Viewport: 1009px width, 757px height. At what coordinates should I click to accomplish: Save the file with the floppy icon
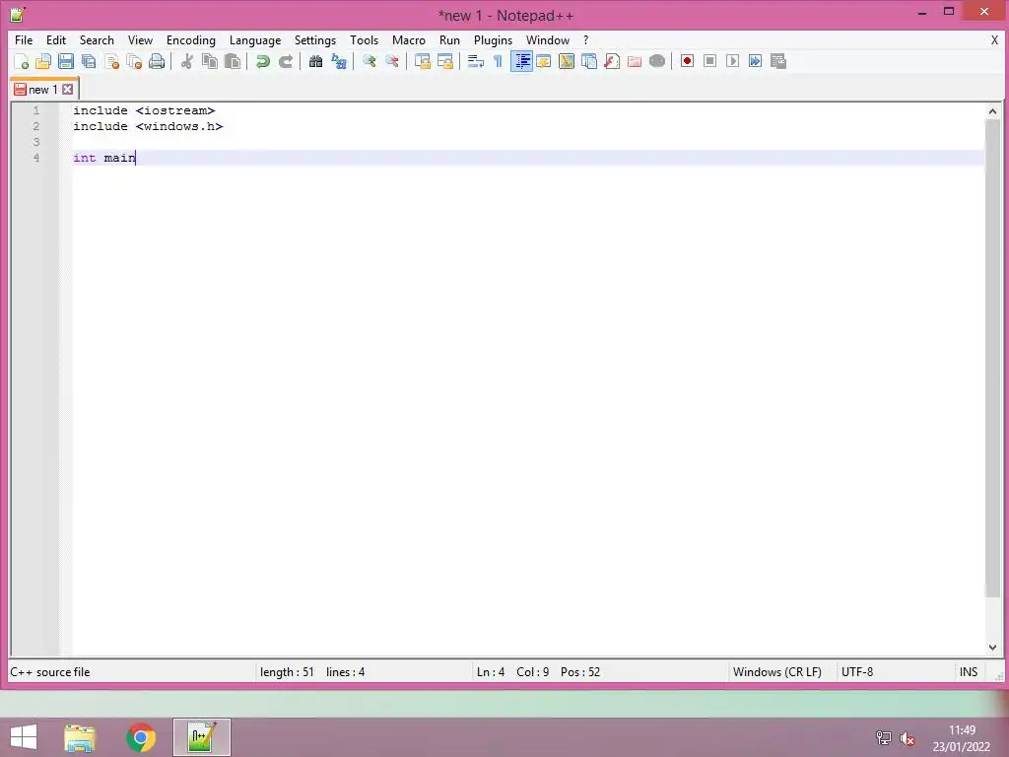(66, 61)
